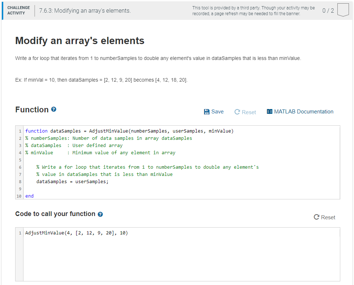This screenshot has width=354, height=285.
Task: Click the 0 / 2 score indicator
Action: point(328,10)
